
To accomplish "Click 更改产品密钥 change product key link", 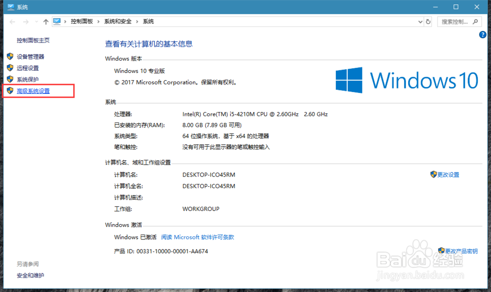I will point(462,251).
